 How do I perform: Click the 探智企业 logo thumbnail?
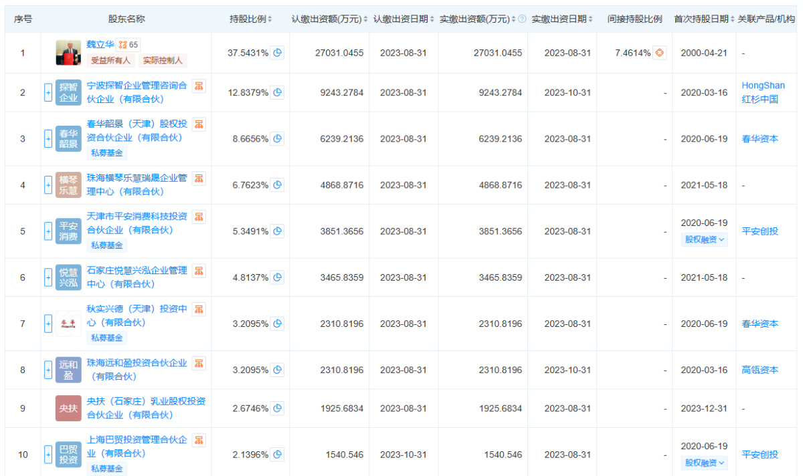[x=68, y=93]
